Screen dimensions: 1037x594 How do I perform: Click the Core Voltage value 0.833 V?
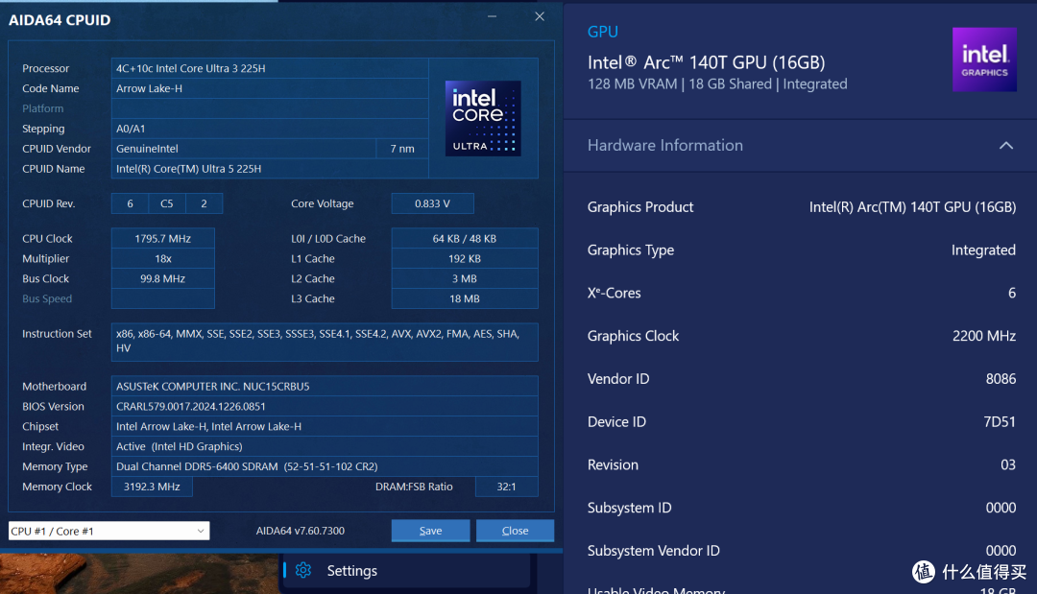pos(432,203)
